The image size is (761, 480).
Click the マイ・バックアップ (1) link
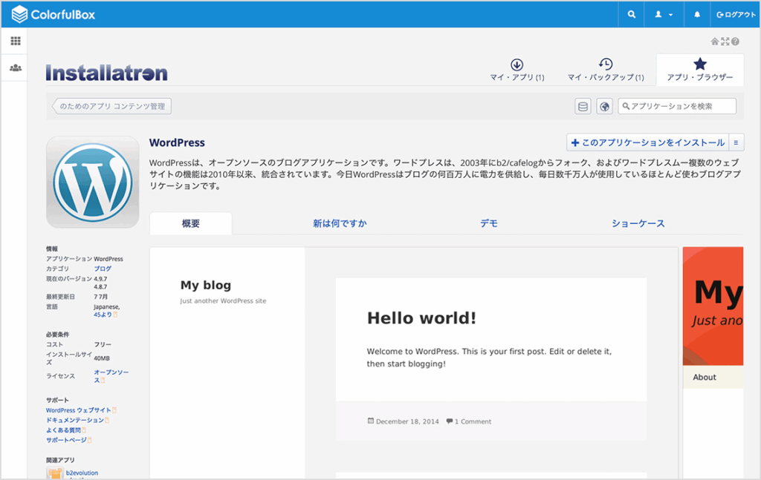coord(605,70)
